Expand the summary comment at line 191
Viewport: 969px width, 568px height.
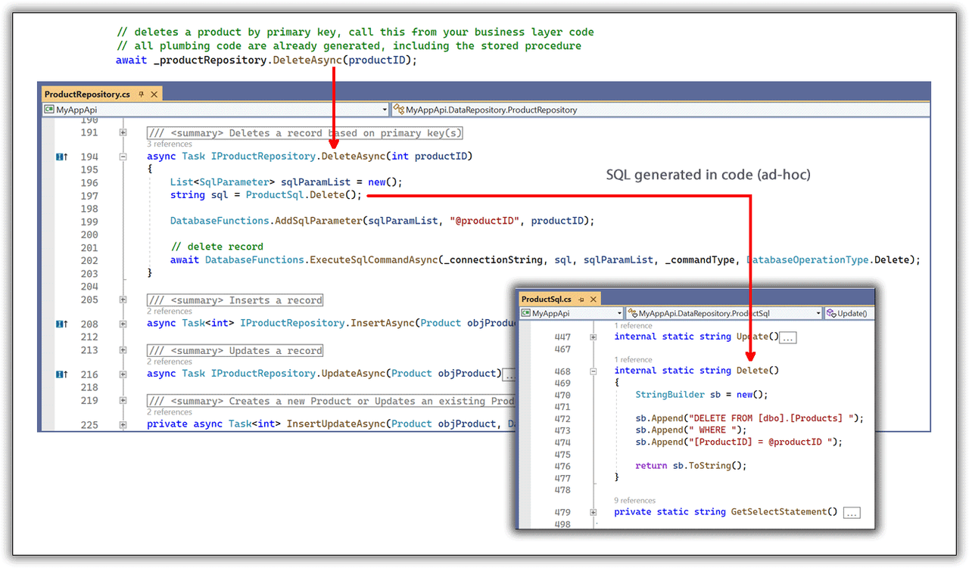(123, 133)
